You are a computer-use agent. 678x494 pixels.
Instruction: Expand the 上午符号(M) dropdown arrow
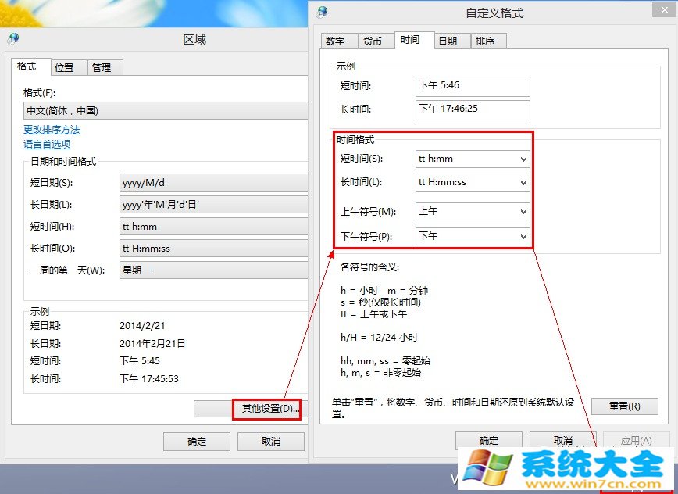coord(523,212)
